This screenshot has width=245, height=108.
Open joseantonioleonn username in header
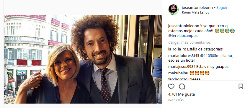click(x=197, y=7)
